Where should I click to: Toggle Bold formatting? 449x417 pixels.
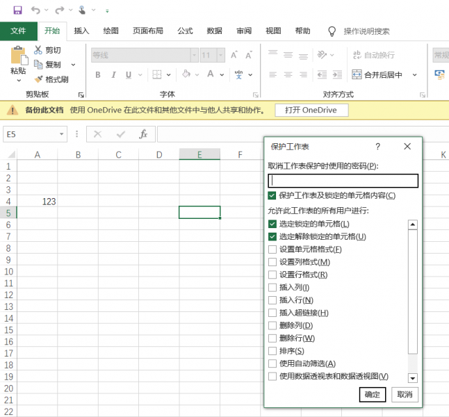coord(98,75)
